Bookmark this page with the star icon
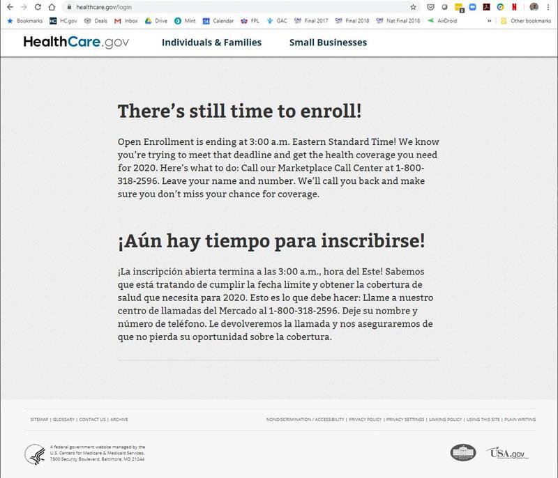Screen dimensions: 558x478 point(413,7)
